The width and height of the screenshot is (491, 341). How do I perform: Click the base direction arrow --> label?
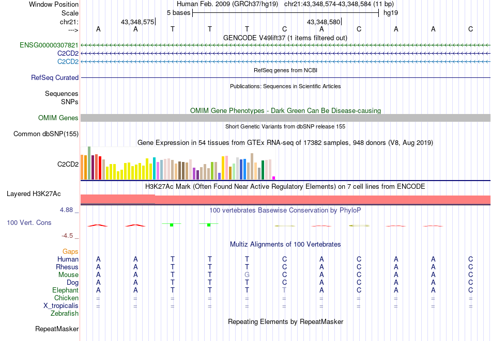pyautogui.click(x=73, y=30)
